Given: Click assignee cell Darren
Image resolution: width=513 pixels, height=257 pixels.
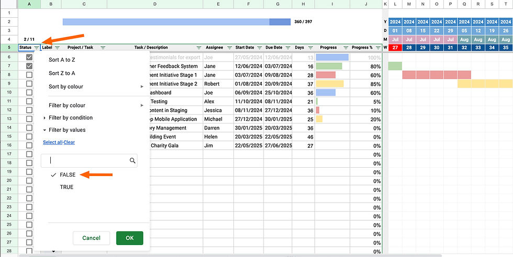Looking at the screenshot, I should [x=218, y=127].
